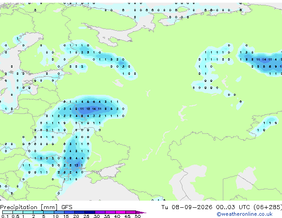Click the 30–35 mm violet legend swatch
282x218 pixels.
tap(100, 212)
